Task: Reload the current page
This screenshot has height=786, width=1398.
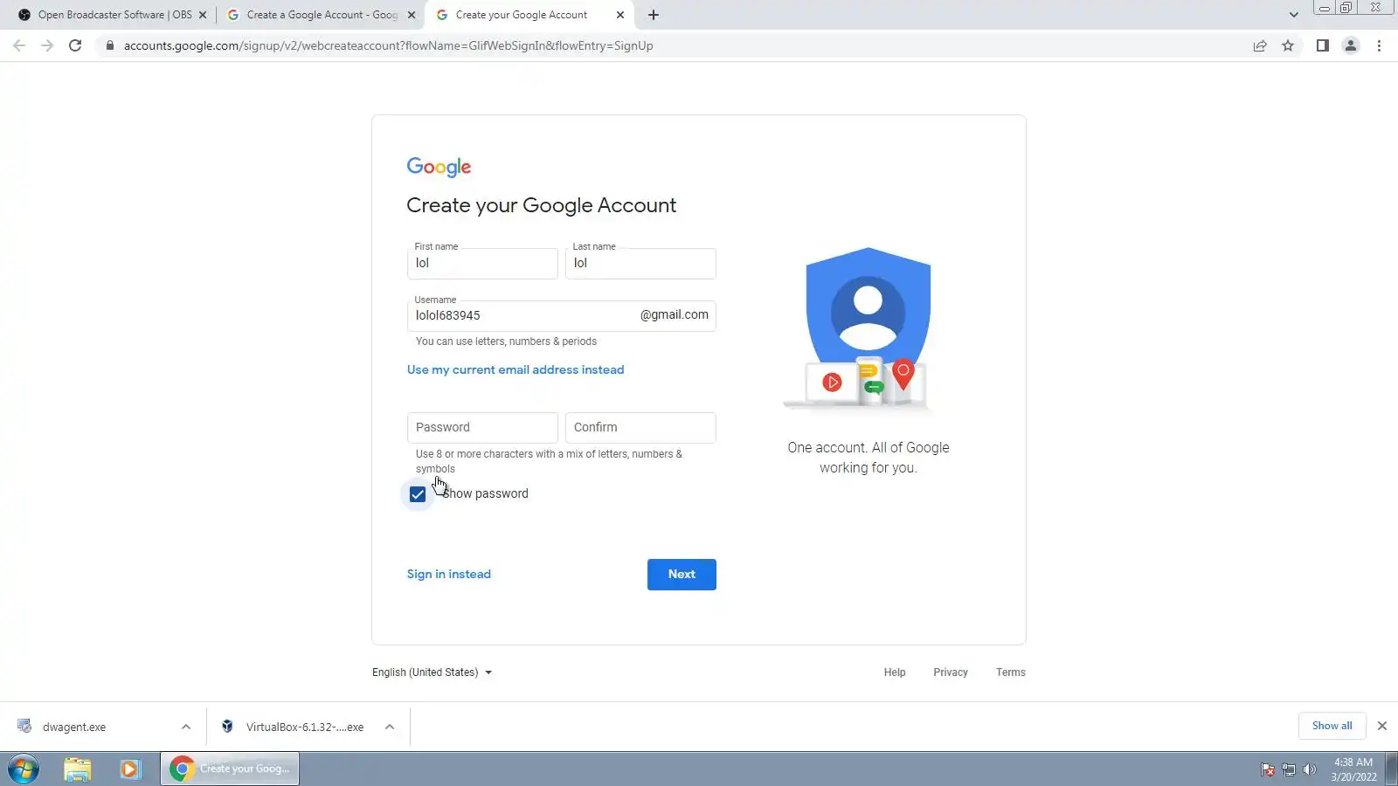Action: click(x=75, y=45)
